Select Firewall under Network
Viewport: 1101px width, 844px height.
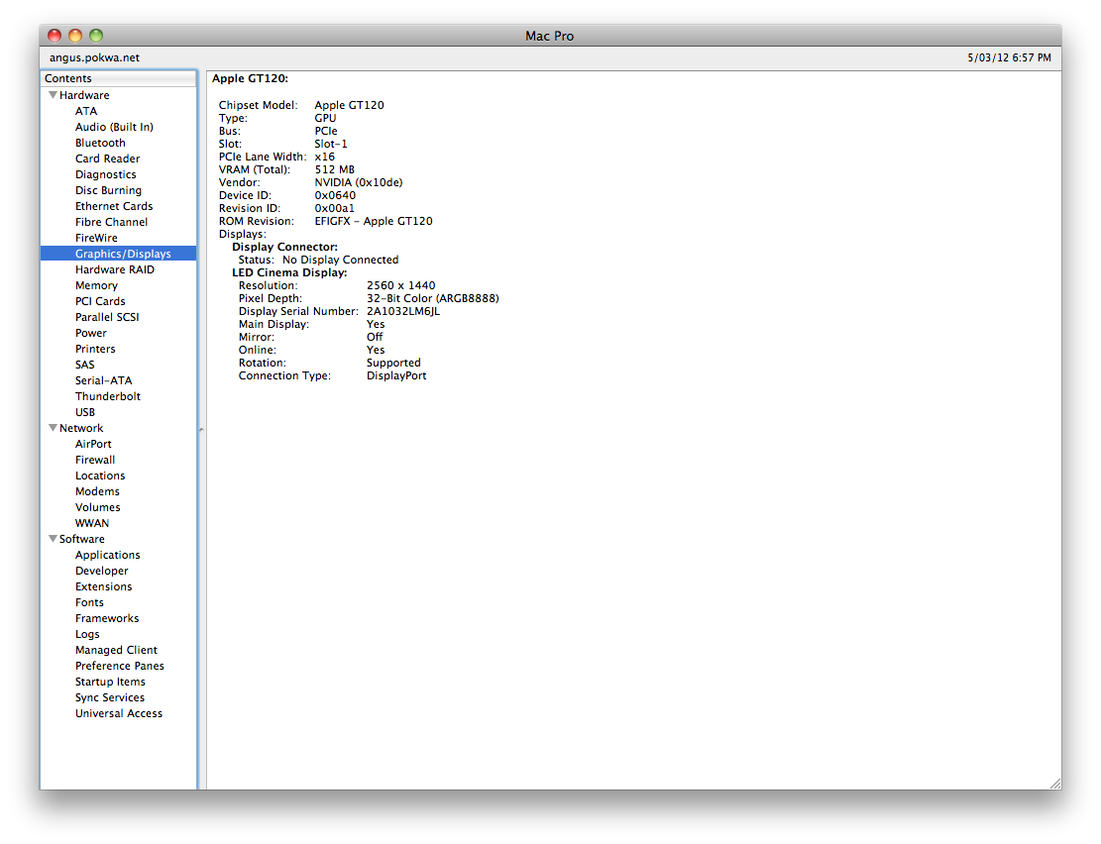click(95, 460)
